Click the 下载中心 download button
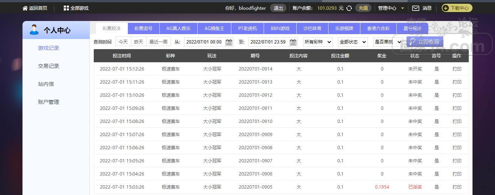 click(457, 8)
